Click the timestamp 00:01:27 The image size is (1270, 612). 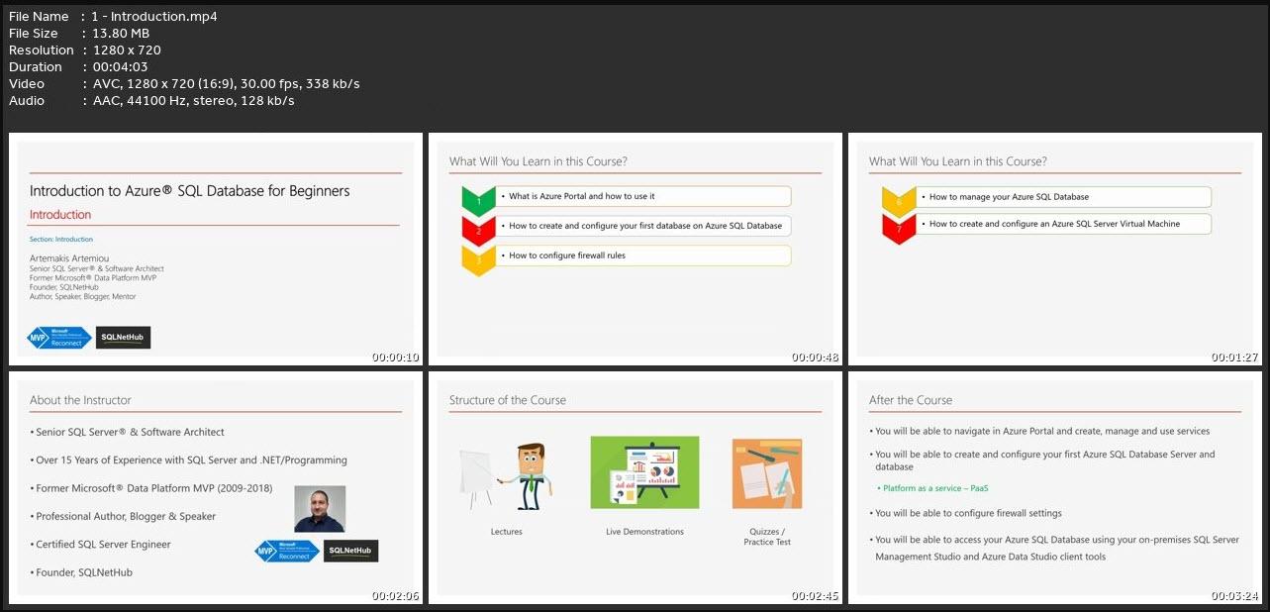(x=1235, y=357)
